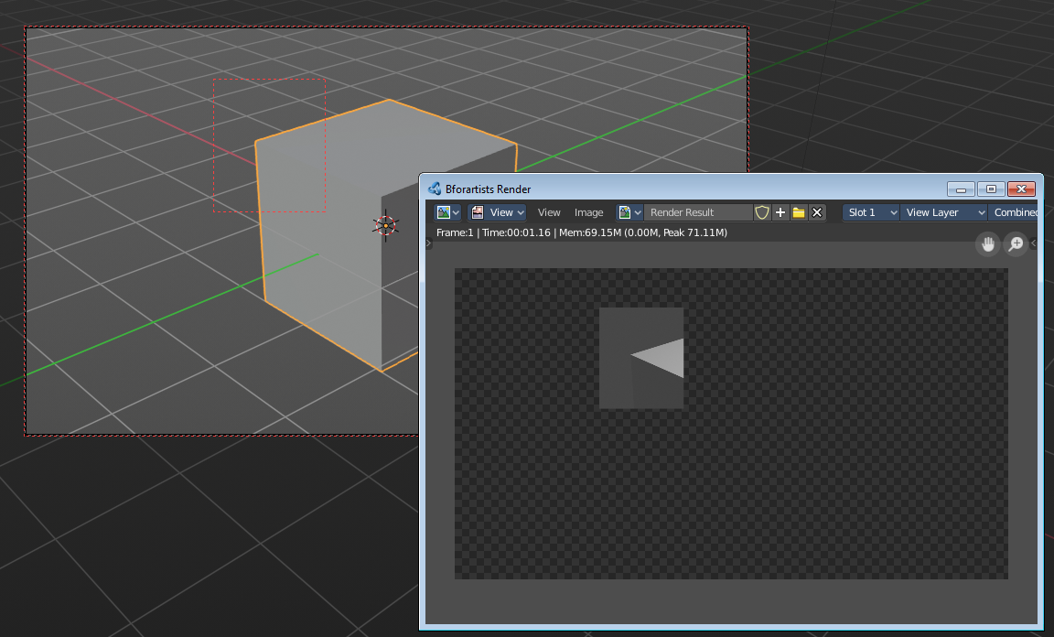The image size is (1054, 637).
Task: Close the Bforartists Render window
Action: 1021,189
